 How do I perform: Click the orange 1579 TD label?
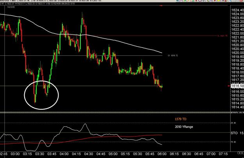[180, 119]
